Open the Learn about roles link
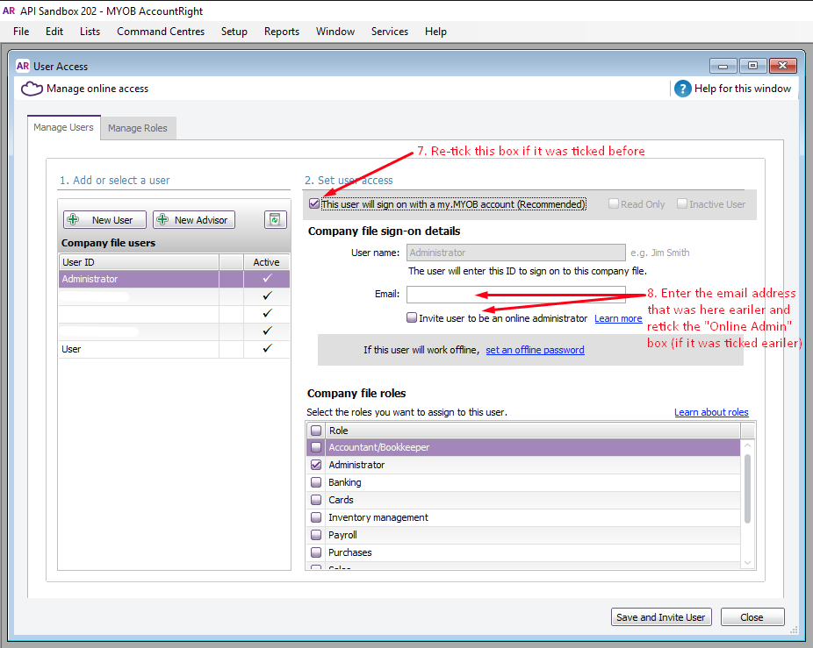The image size is (813, 648). tap(711, 412)
